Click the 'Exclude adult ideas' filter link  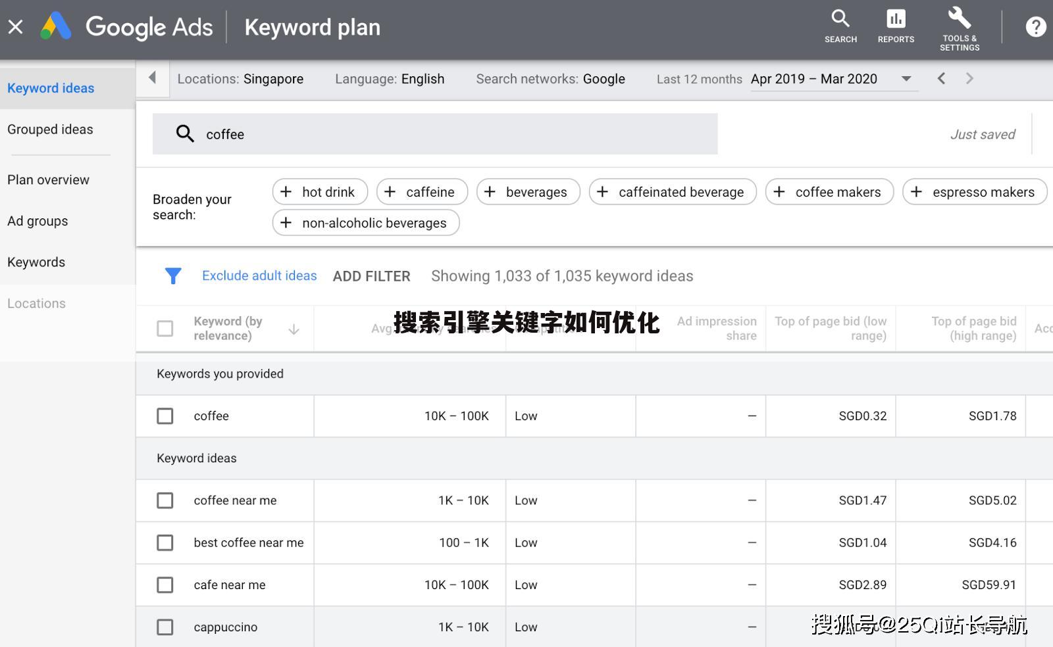pos(259,276)
